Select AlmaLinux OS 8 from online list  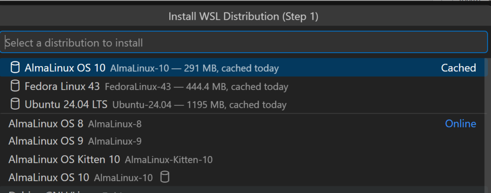[46, 124]
